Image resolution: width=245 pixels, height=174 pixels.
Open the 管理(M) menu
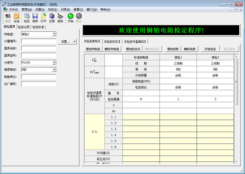point(27,9)
